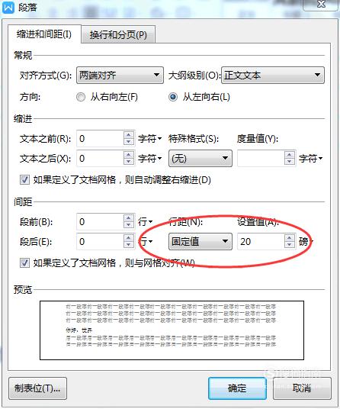
Task: Open the 磅 unit dropdown for 设置值
Action: [306, 242]
